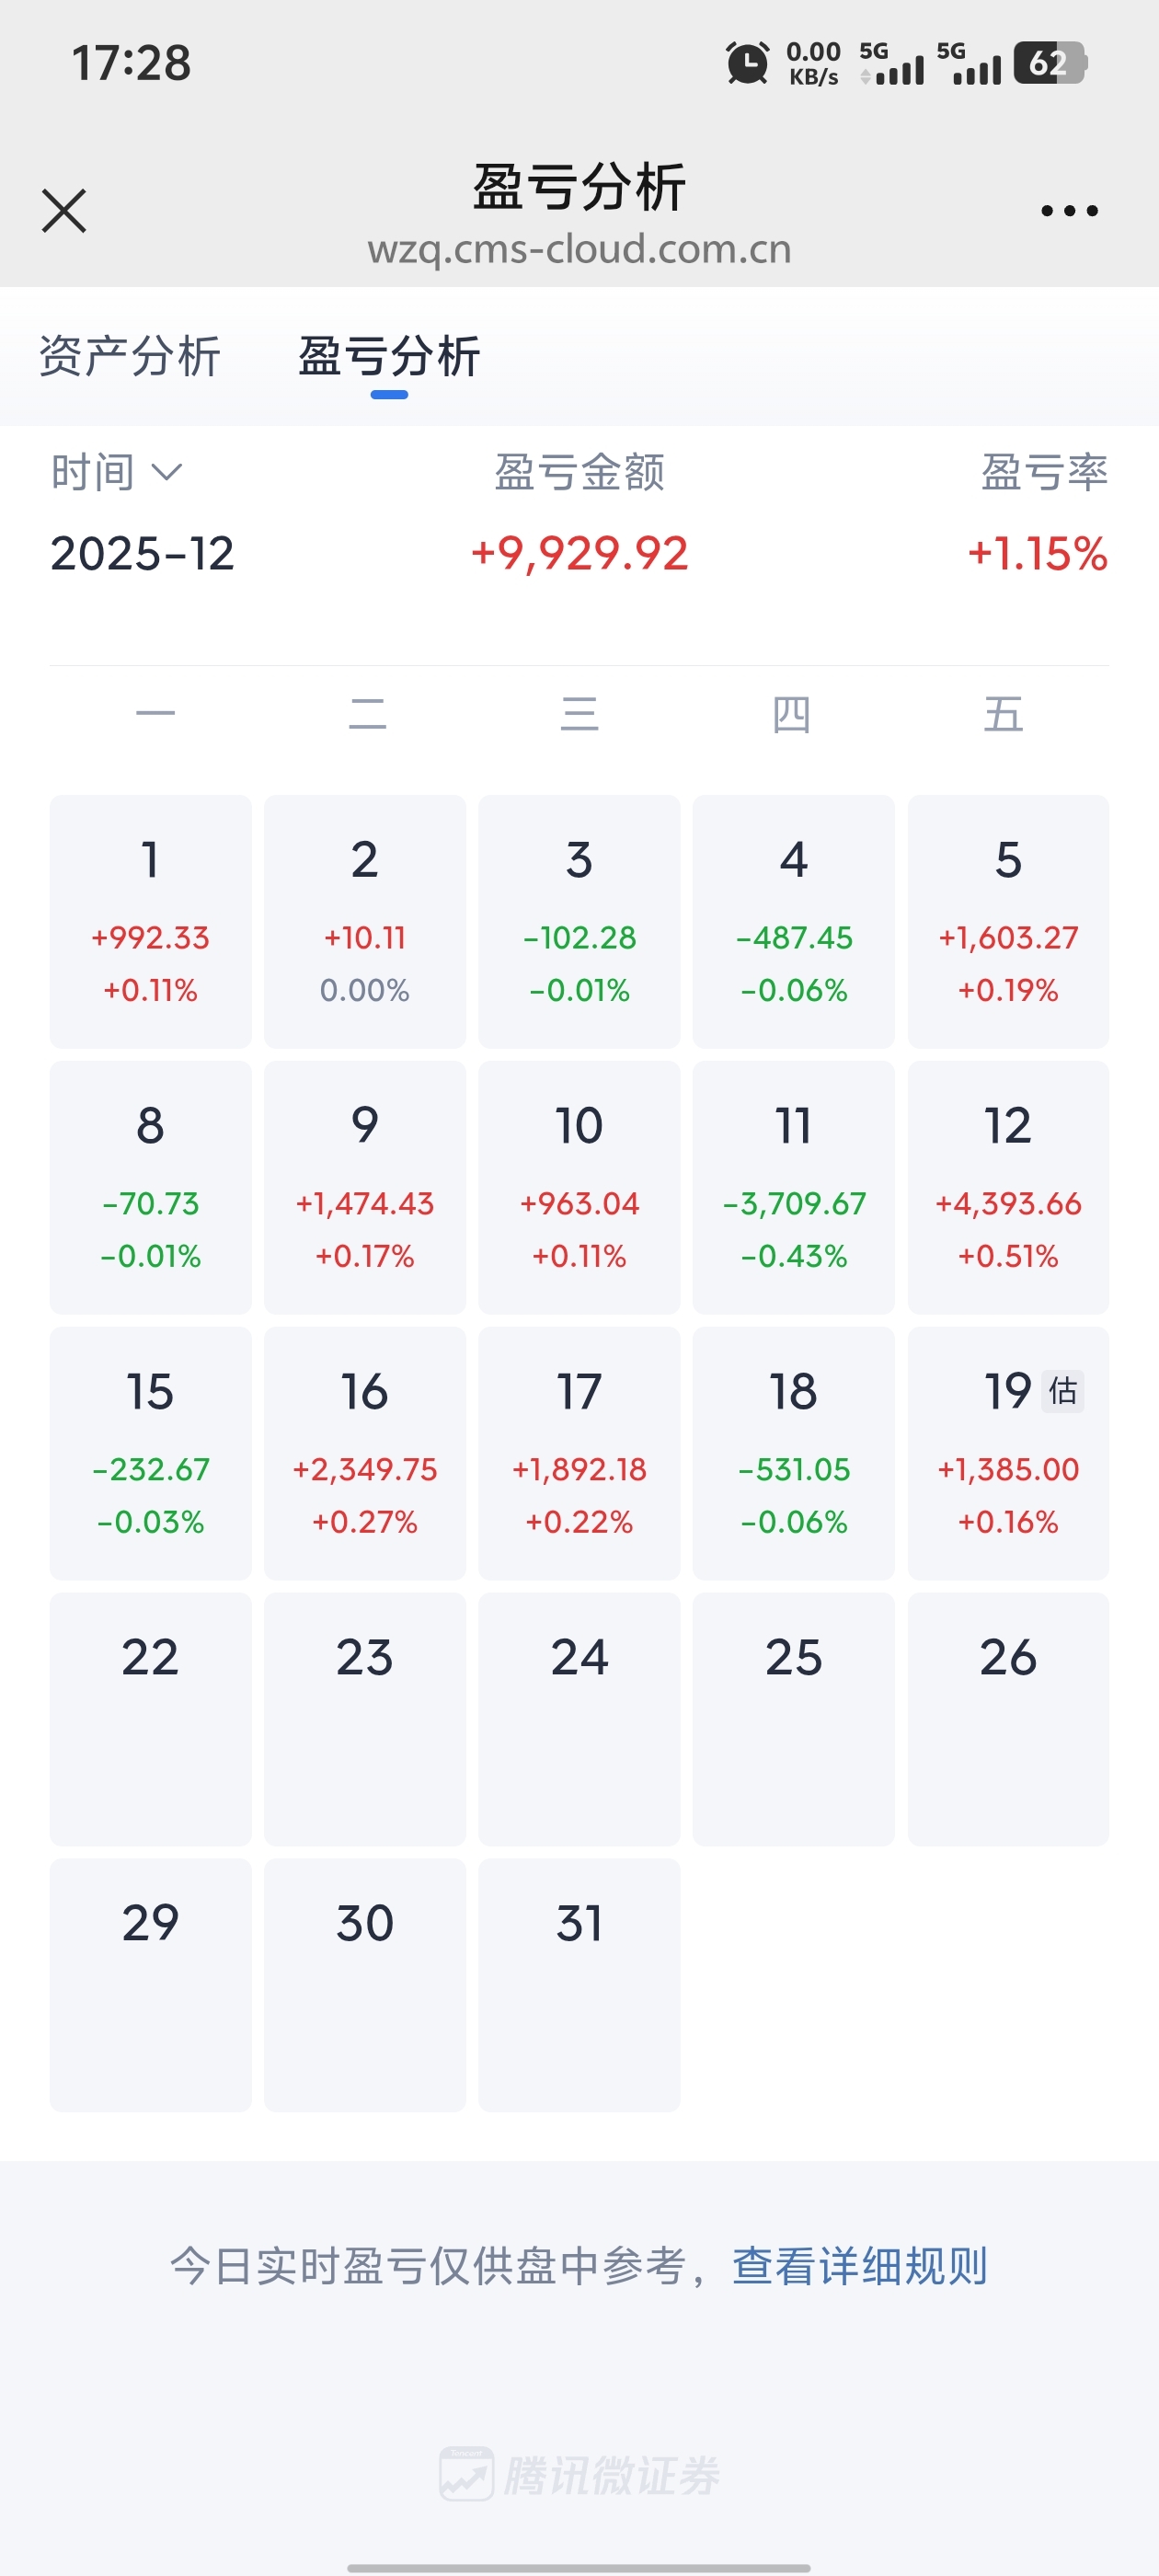Open the 查看详细规则 link
The width and height of the screenshot is (1159, 2576).
point(859,2266)
